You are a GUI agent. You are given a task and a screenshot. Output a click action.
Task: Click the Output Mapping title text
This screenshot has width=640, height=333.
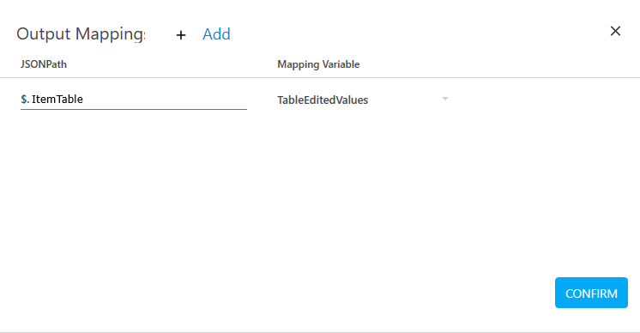pos(81,33)
